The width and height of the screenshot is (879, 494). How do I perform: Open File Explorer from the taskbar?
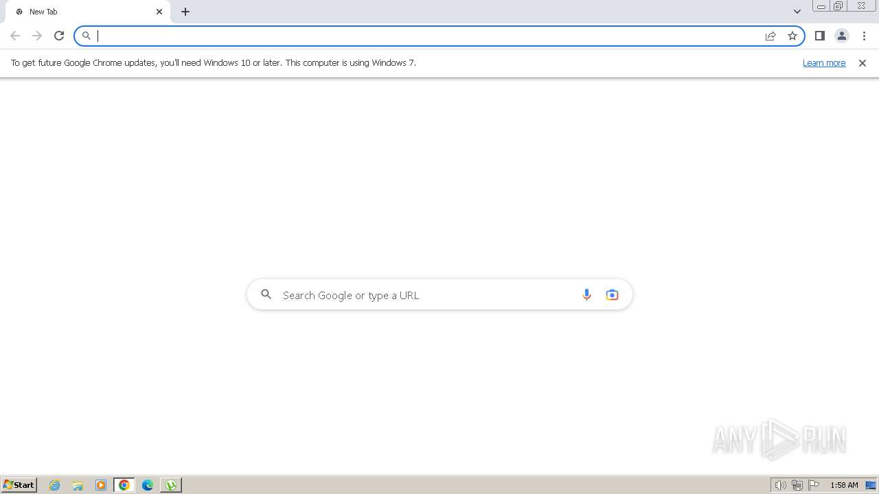(78, 485)
